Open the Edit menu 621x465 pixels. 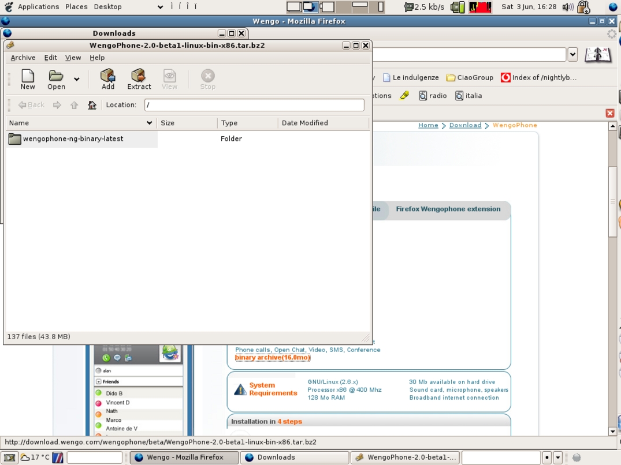click(x=51, y=58)
